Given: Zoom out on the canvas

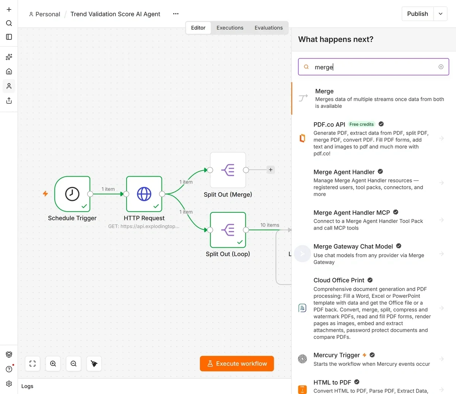Looking at the screenshot, I should (x=74, y=364).
